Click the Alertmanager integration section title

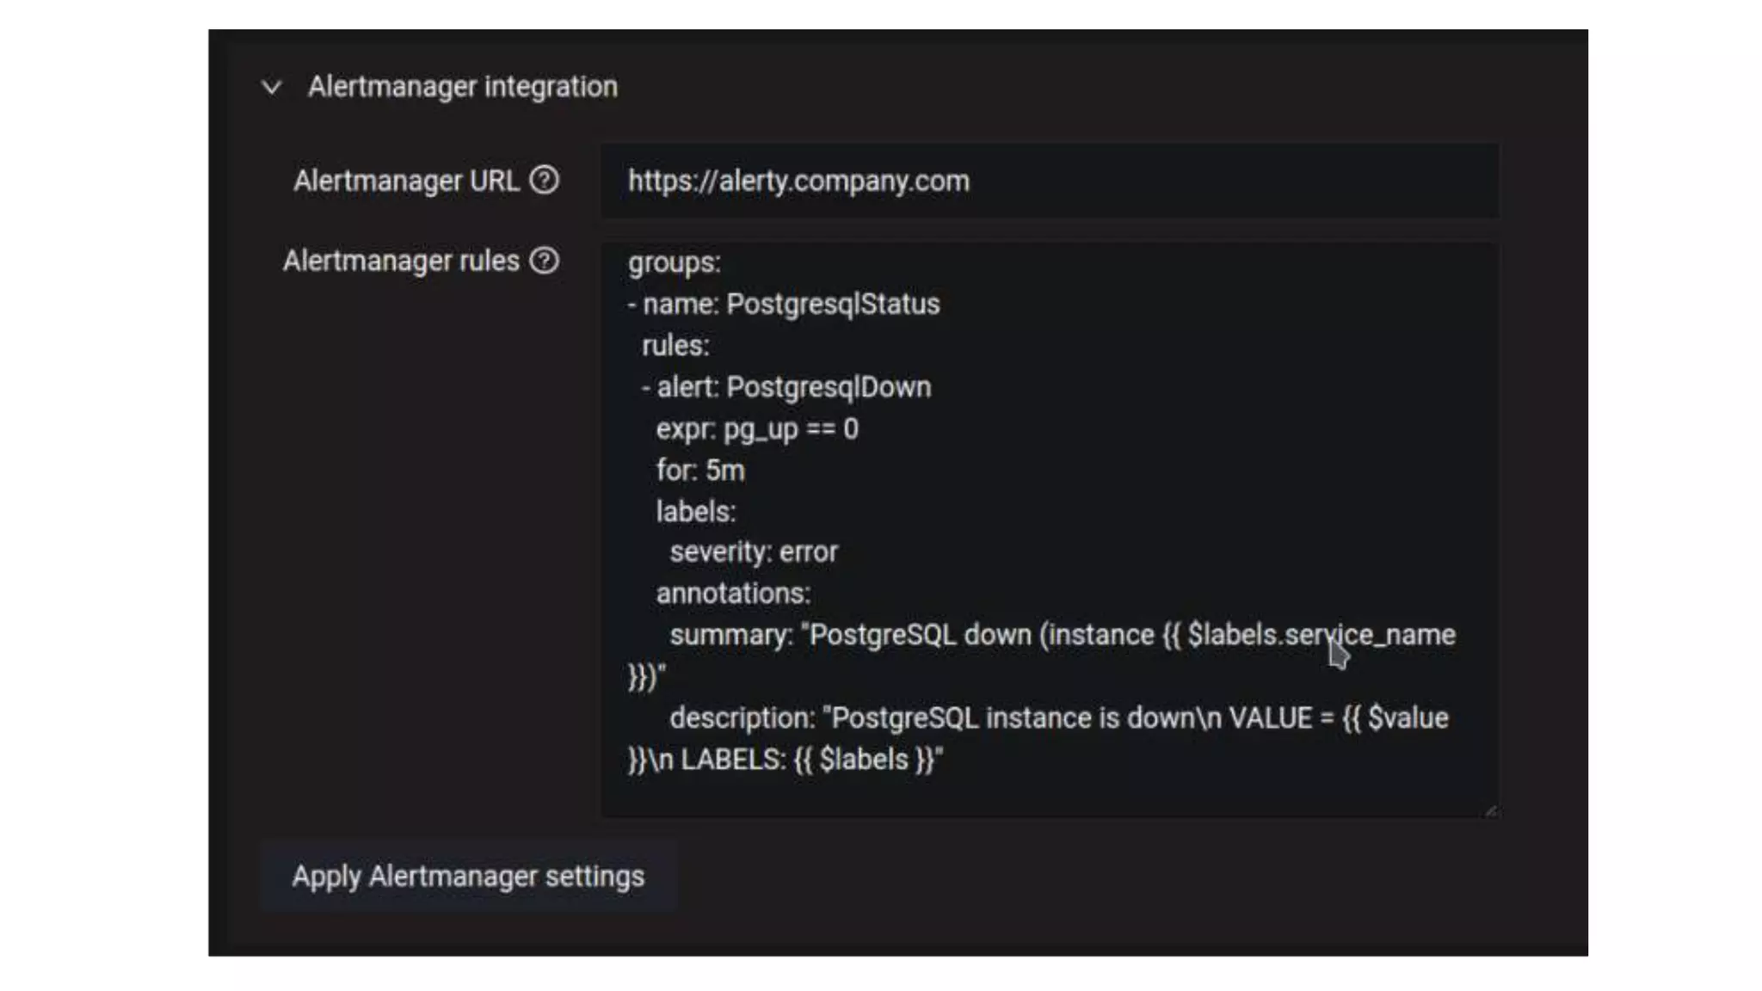pos(462,87)
